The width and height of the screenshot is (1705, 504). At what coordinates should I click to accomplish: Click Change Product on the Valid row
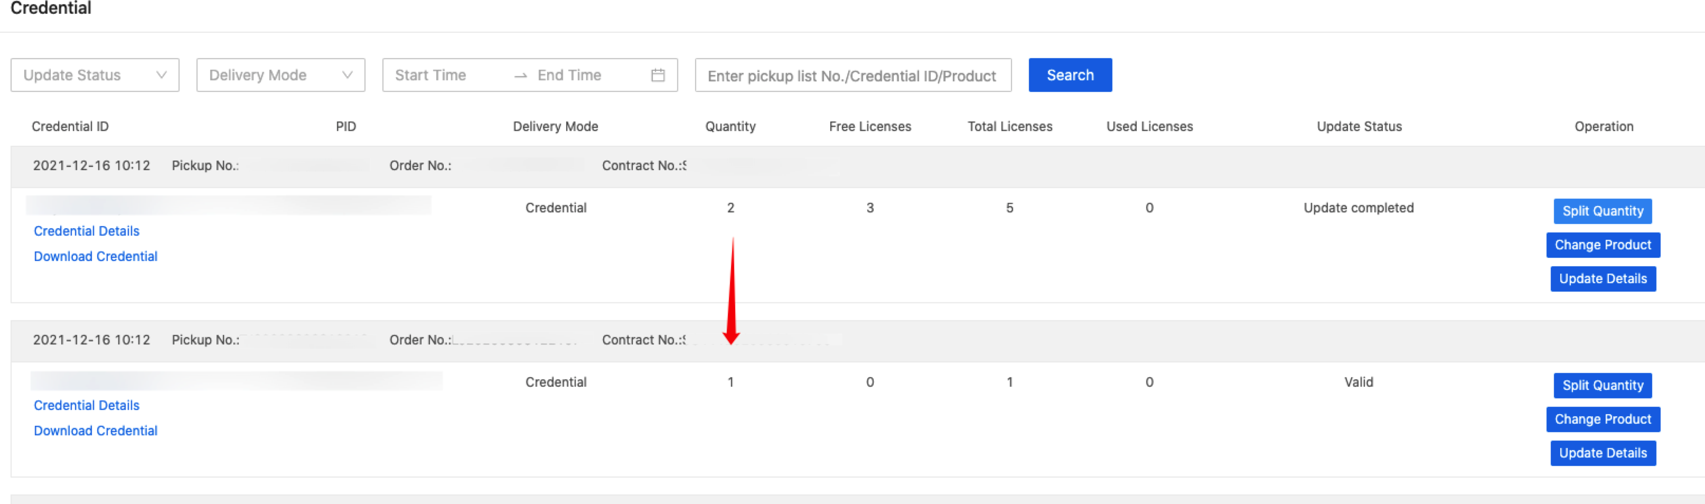1603,419
